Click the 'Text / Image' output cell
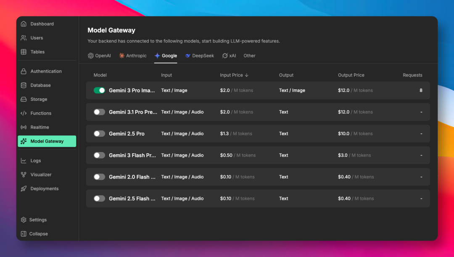 click(x=292, y=90)
